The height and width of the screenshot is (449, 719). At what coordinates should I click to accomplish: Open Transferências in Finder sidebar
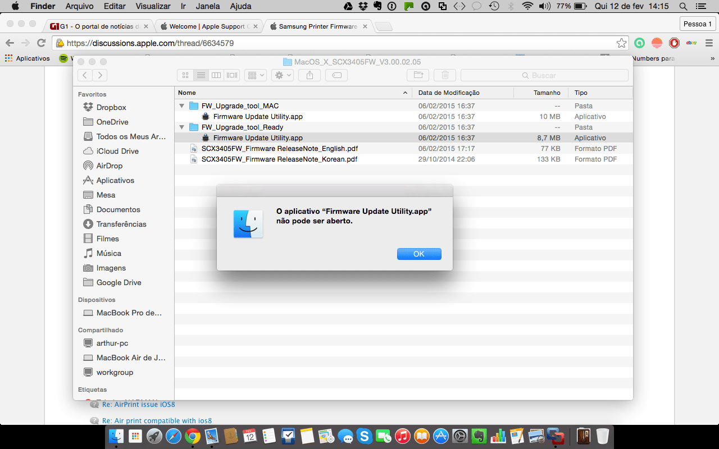click(x=121, y=224)
